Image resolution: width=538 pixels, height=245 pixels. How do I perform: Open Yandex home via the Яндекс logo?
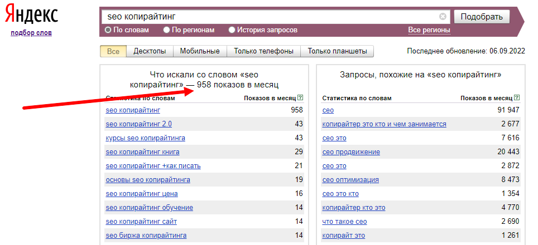pyautogui.click(x=31, y=14)
